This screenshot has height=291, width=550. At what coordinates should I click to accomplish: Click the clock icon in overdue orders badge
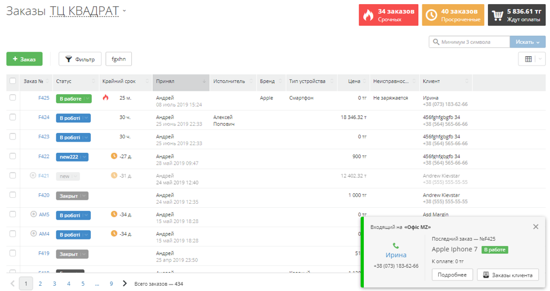point(432,15)
